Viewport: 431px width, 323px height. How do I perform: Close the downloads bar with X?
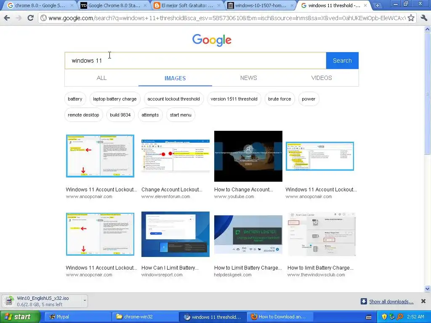(423, 301)
